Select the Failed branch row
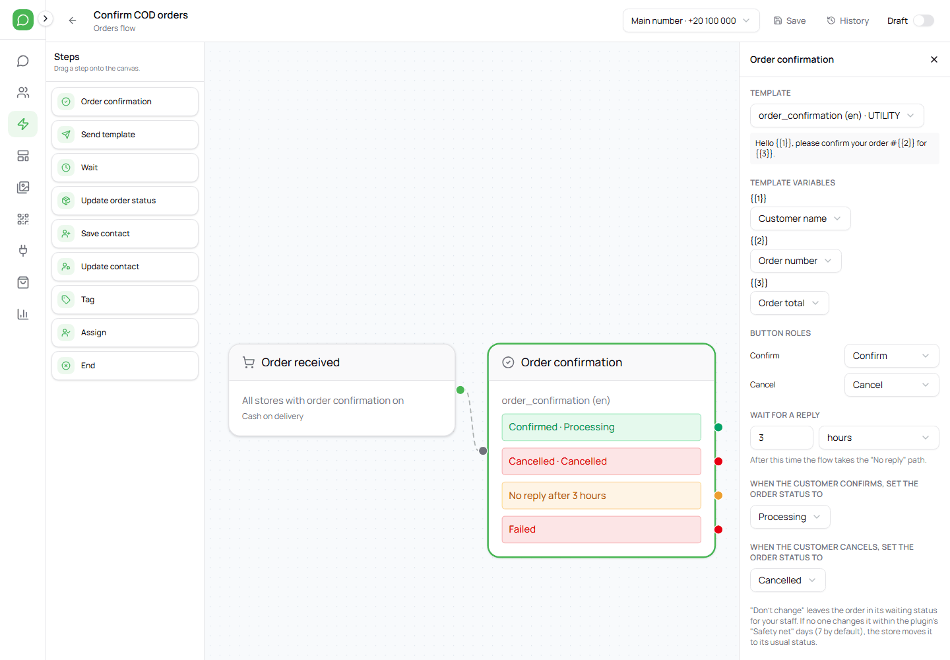Viewport: 950px width, 660px height. click(x=601, y=529)
